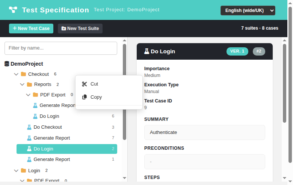Click Test Project: DemoProject subtitle

pyautogui.click(x=127, y=10)
